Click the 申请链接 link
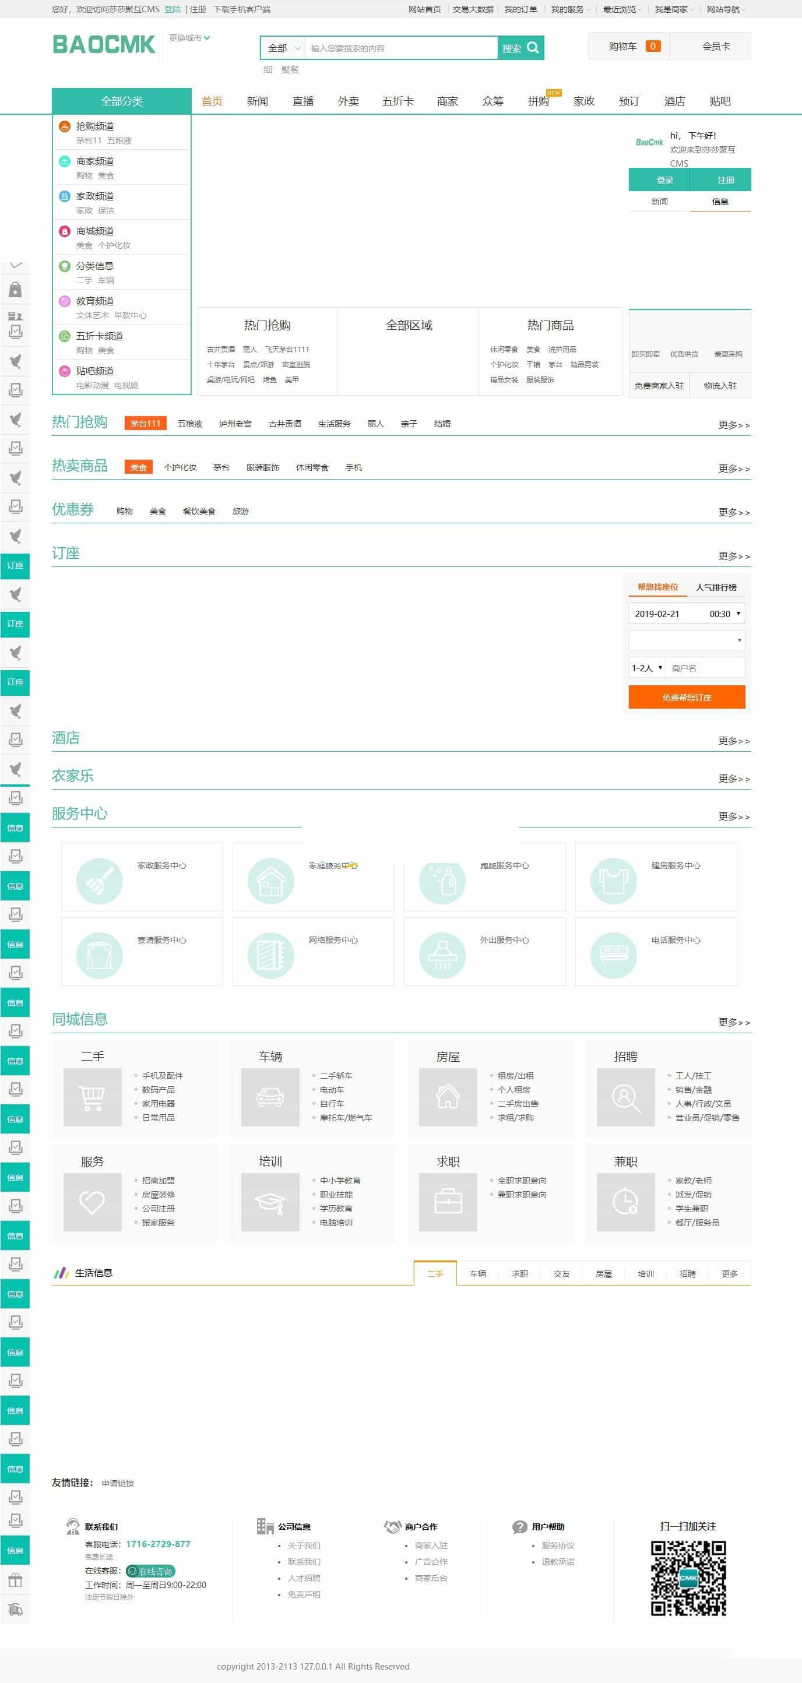 point(118,1483)
